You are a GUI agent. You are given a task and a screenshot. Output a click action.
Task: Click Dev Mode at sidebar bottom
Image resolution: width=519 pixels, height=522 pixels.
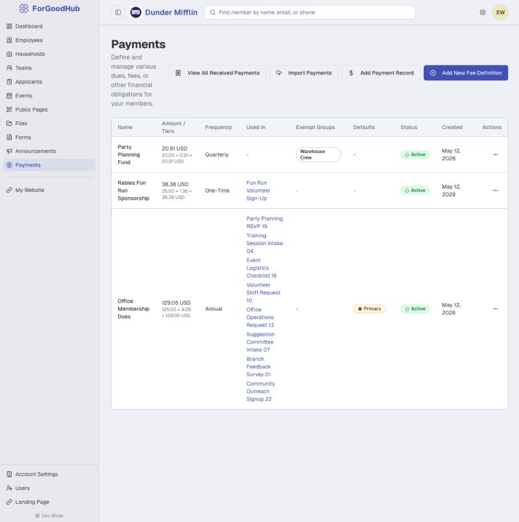click(x=49, y=516)
